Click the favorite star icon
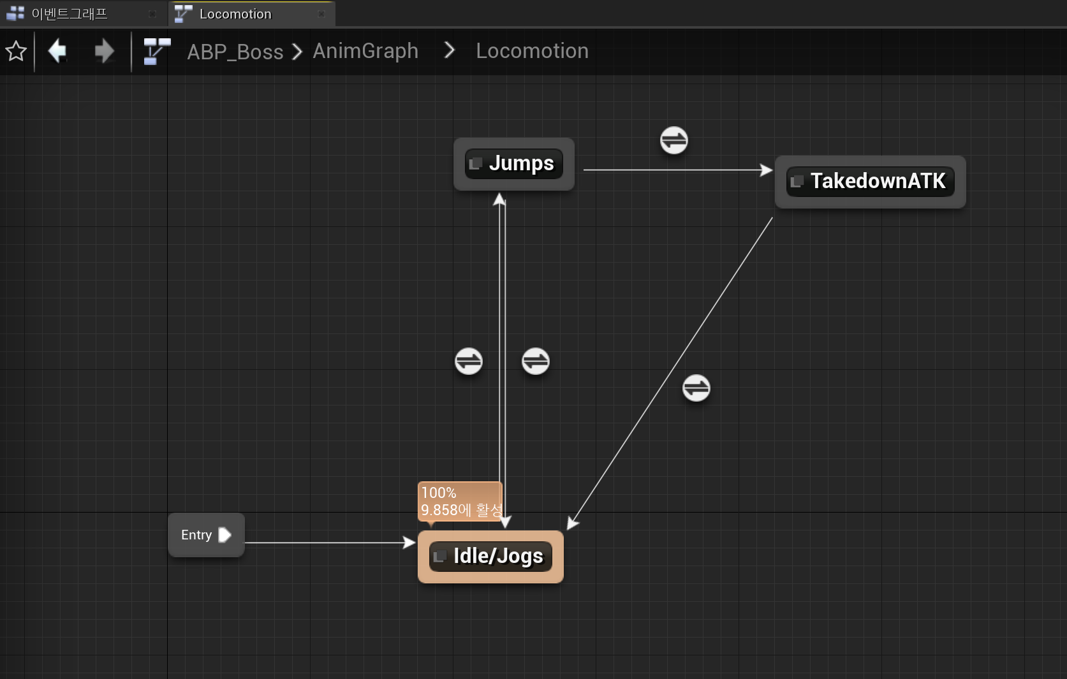 point(16,51)
